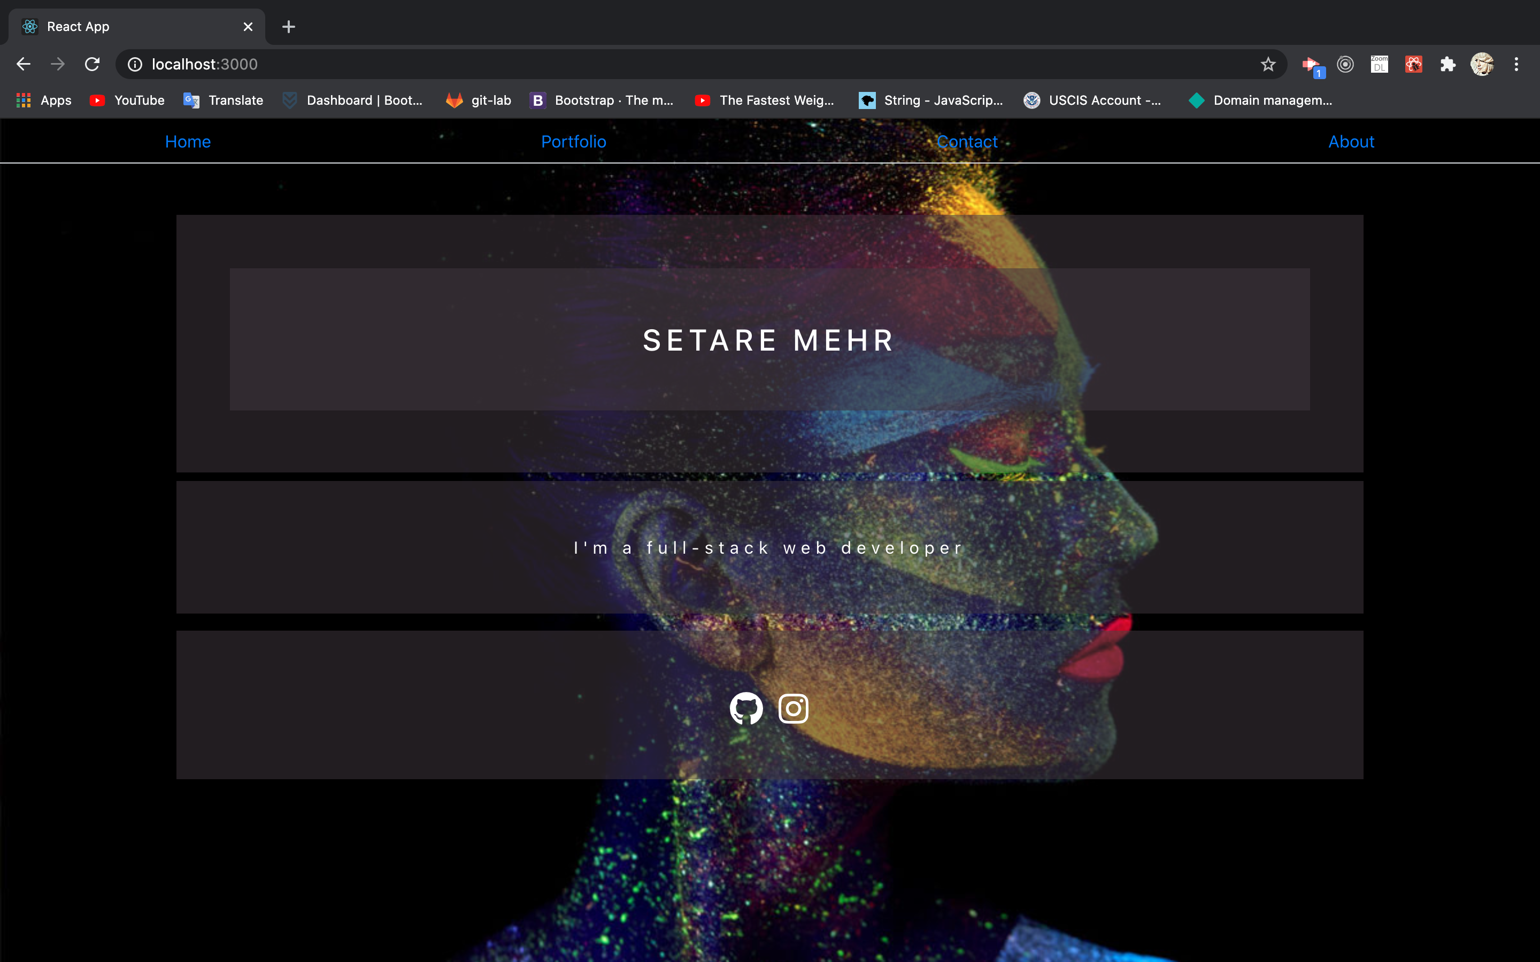Image resolution: width=1540 pixels, height=962 pixels.
Task: Close the React App tab
Action: (248, 27)
